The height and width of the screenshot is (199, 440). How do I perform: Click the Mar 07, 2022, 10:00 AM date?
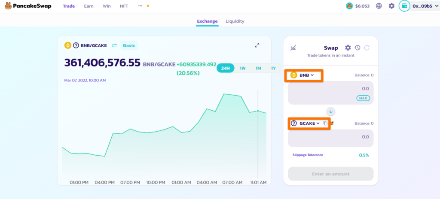[85, 80]
